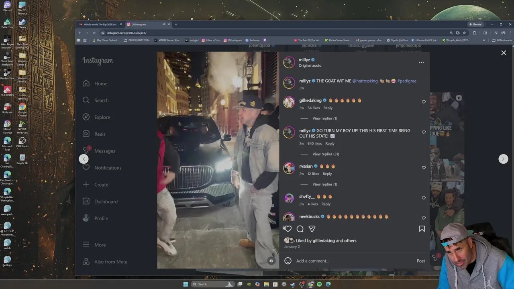Image resolution: width=514 pixels, height=289 pixels.
Task: Go to Explore in Instagram sidebar
Action: tap(96, 117)
